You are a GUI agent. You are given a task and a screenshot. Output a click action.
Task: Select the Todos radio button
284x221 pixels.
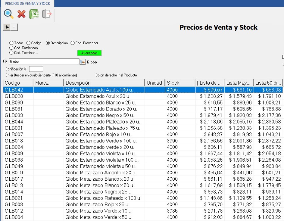tap(11, 43)
